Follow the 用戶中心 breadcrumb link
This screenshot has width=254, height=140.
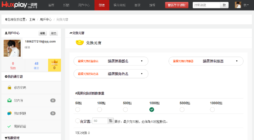coord(46,20)
